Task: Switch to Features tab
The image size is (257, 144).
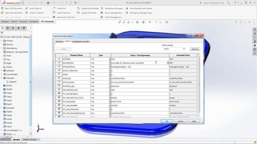Action: pos(5,22)
